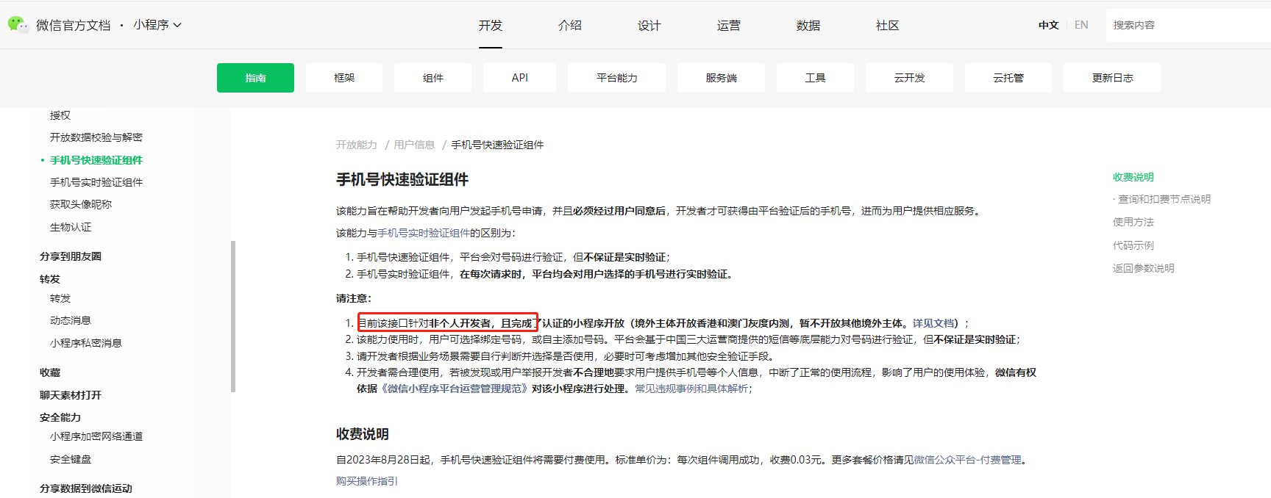
Task: Open the 平台能力 section
Action: tap(617, 78)
